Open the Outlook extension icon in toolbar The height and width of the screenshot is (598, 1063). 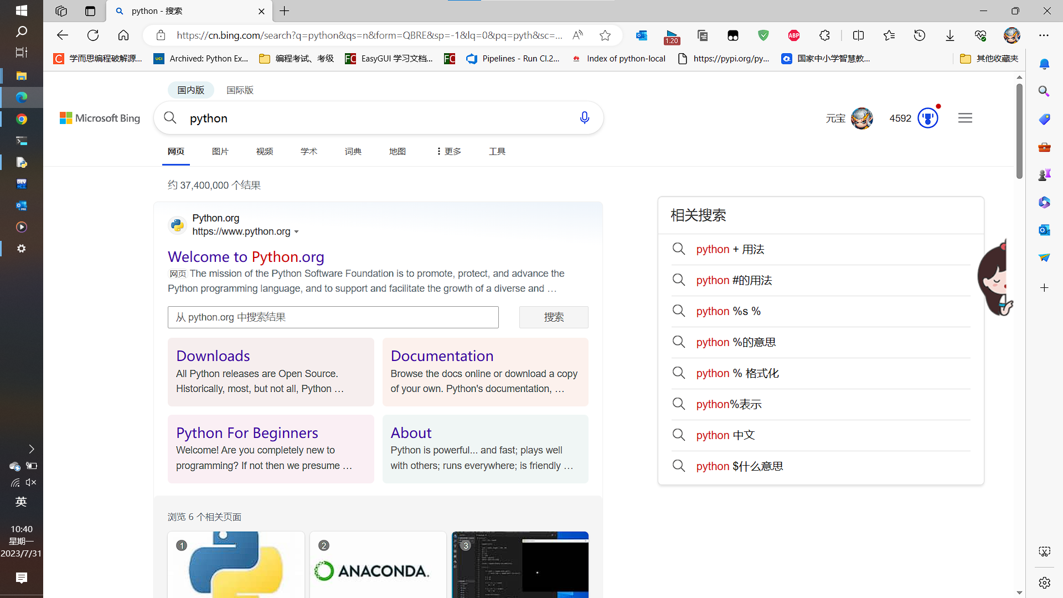click(x=642, y=35)
